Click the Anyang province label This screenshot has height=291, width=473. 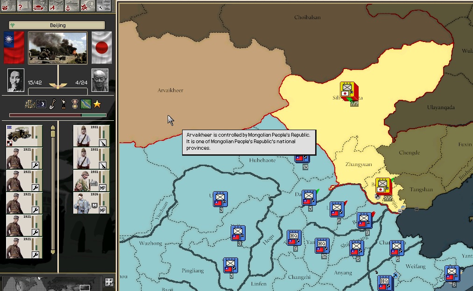[x=343, y=273]
